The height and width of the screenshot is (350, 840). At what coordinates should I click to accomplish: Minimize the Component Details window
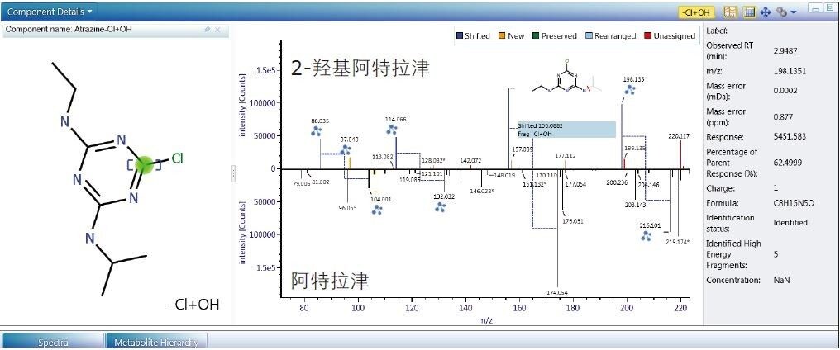(816, 8)
